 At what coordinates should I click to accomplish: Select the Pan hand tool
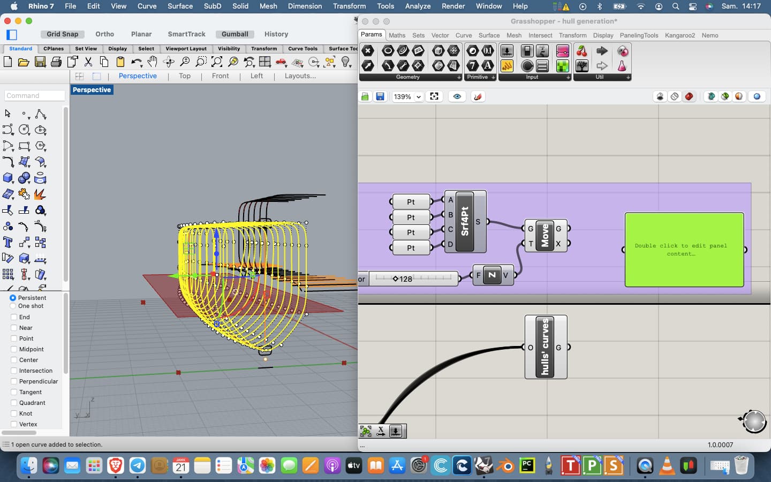153,62
